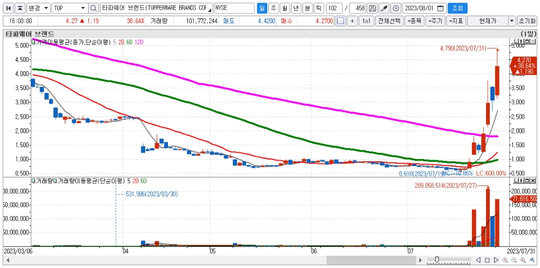Click the zoom in magnifier icon

tap(505, 260)
